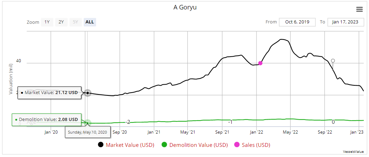Click the black Market Value legend dot
This screenshot has height=157, width=369.
(101, 145)
